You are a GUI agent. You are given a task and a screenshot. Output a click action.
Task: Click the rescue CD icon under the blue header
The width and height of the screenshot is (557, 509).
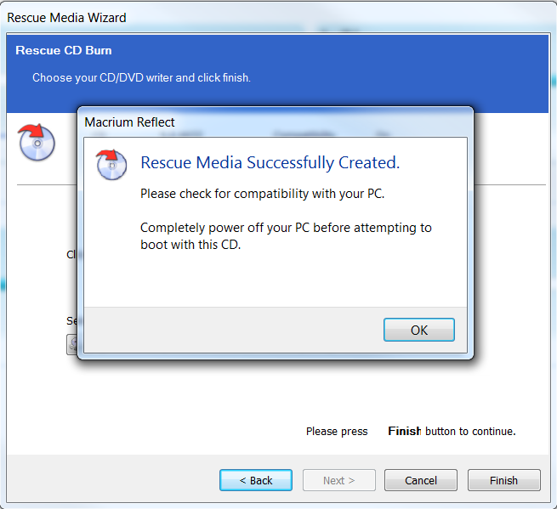click(x=37, y=142)
